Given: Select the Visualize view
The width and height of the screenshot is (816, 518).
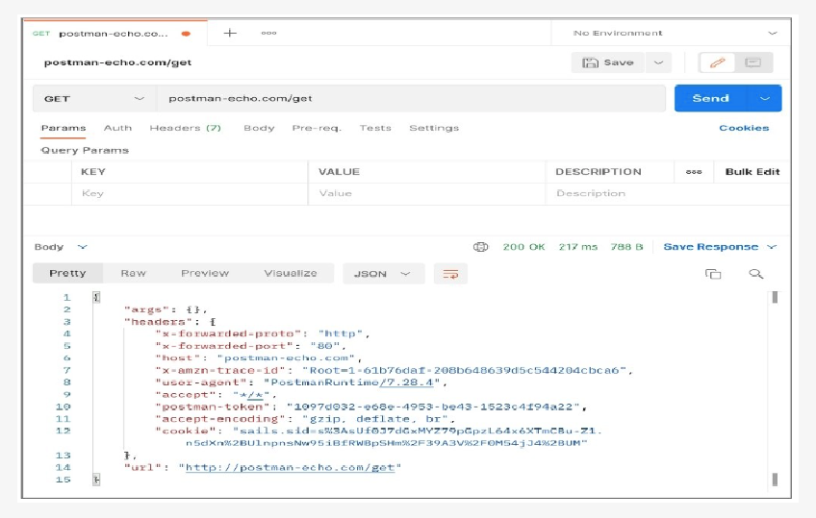Looking at the screenshot, I should tap(291, 273).
